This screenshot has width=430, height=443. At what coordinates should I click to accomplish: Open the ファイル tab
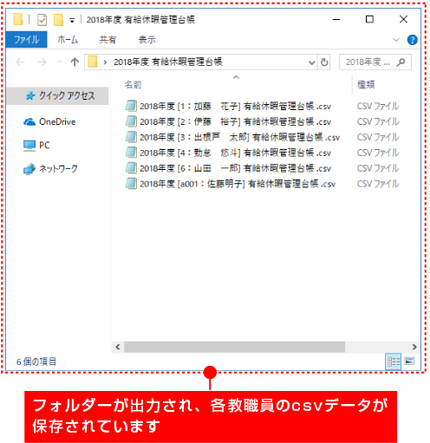pos(26,40)
